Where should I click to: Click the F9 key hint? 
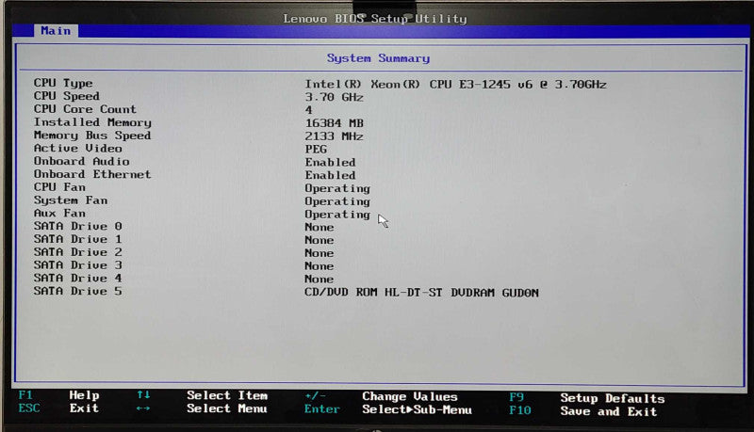click(516, 397)
